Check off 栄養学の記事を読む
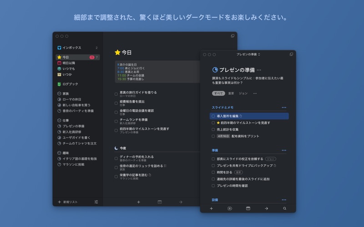Screen dimensions: 364x227 (x=116, y=177)
